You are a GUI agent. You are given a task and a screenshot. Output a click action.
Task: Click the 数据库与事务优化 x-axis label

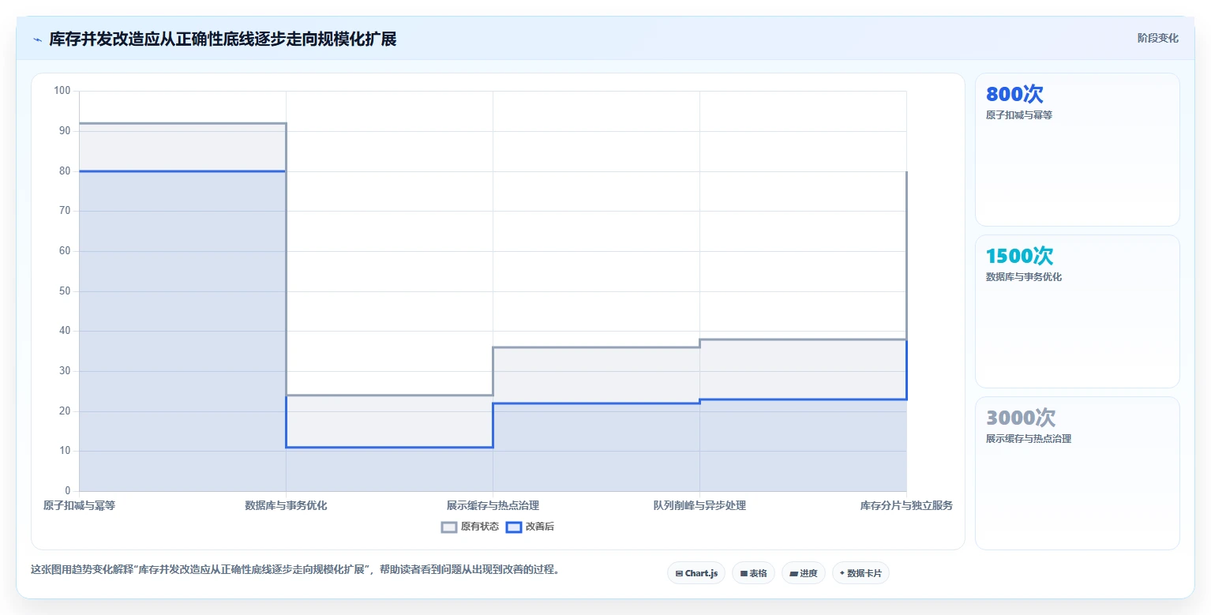tap(286, 505)
